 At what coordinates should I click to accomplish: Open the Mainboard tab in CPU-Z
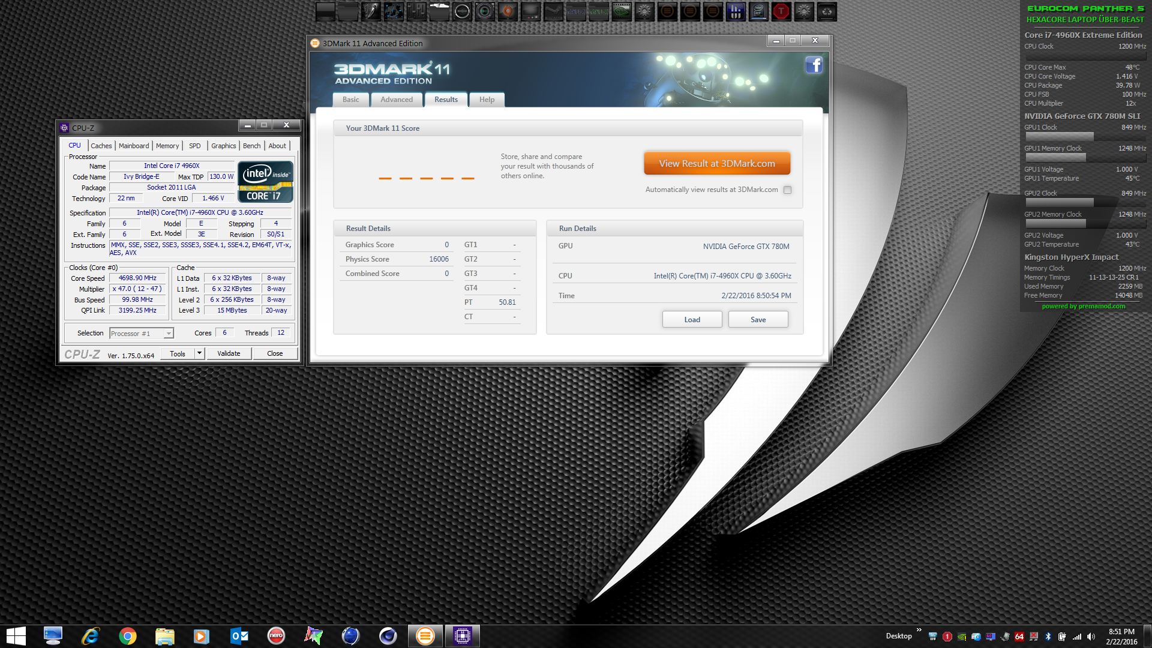(134, 146)
